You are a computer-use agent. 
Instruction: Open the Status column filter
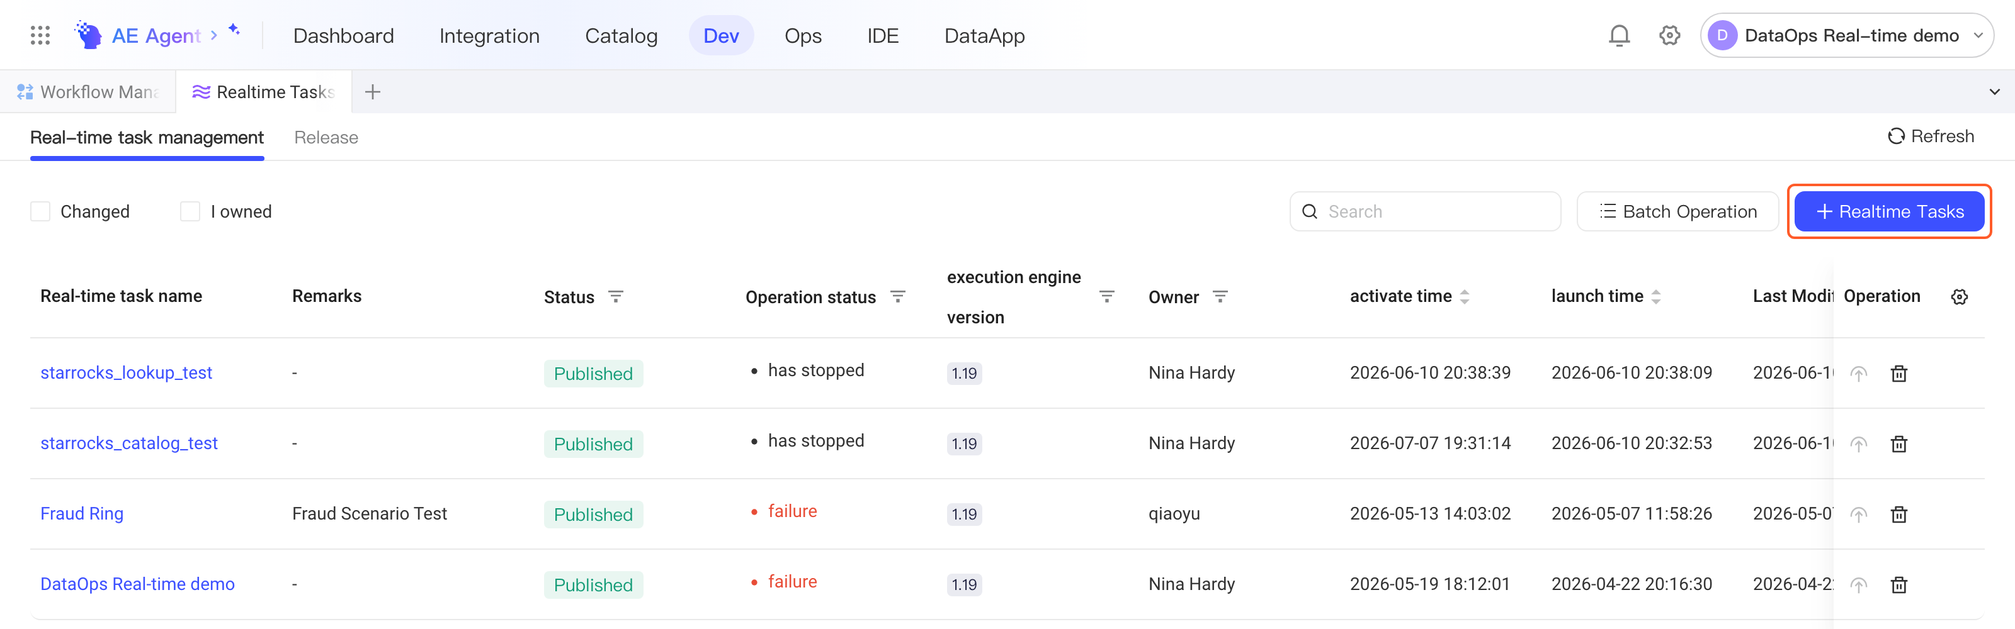tap(616, 297)
